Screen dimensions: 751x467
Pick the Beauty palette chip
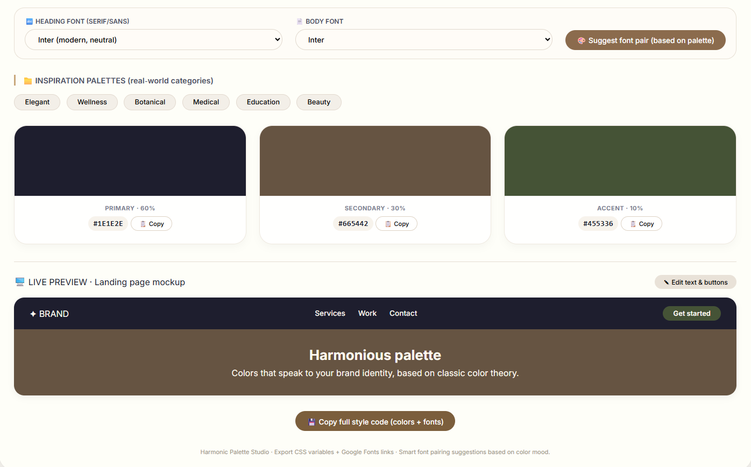[319, 102]
